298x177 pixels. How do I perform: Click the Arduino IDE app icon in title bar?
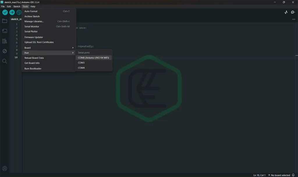(2, 2)
